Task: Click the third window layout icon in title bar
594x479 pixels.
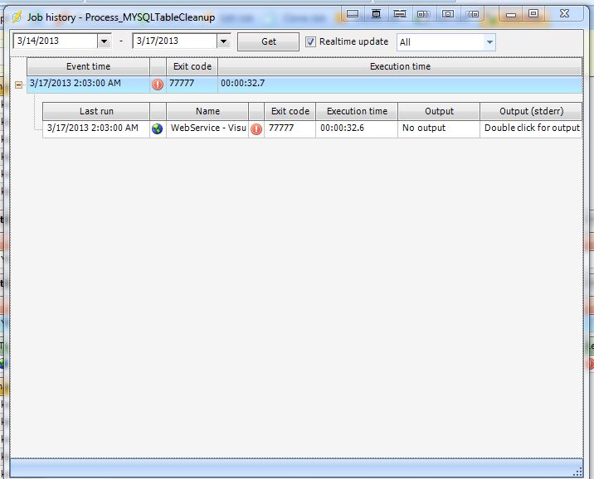Action: 400,14
